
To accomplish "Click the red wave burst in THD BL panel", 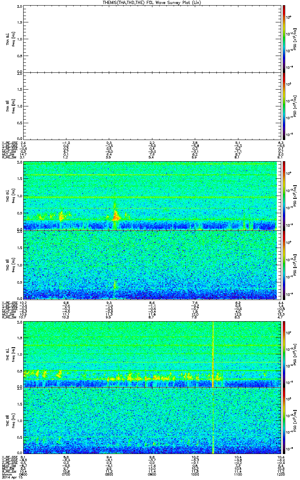I will point(116,216).
